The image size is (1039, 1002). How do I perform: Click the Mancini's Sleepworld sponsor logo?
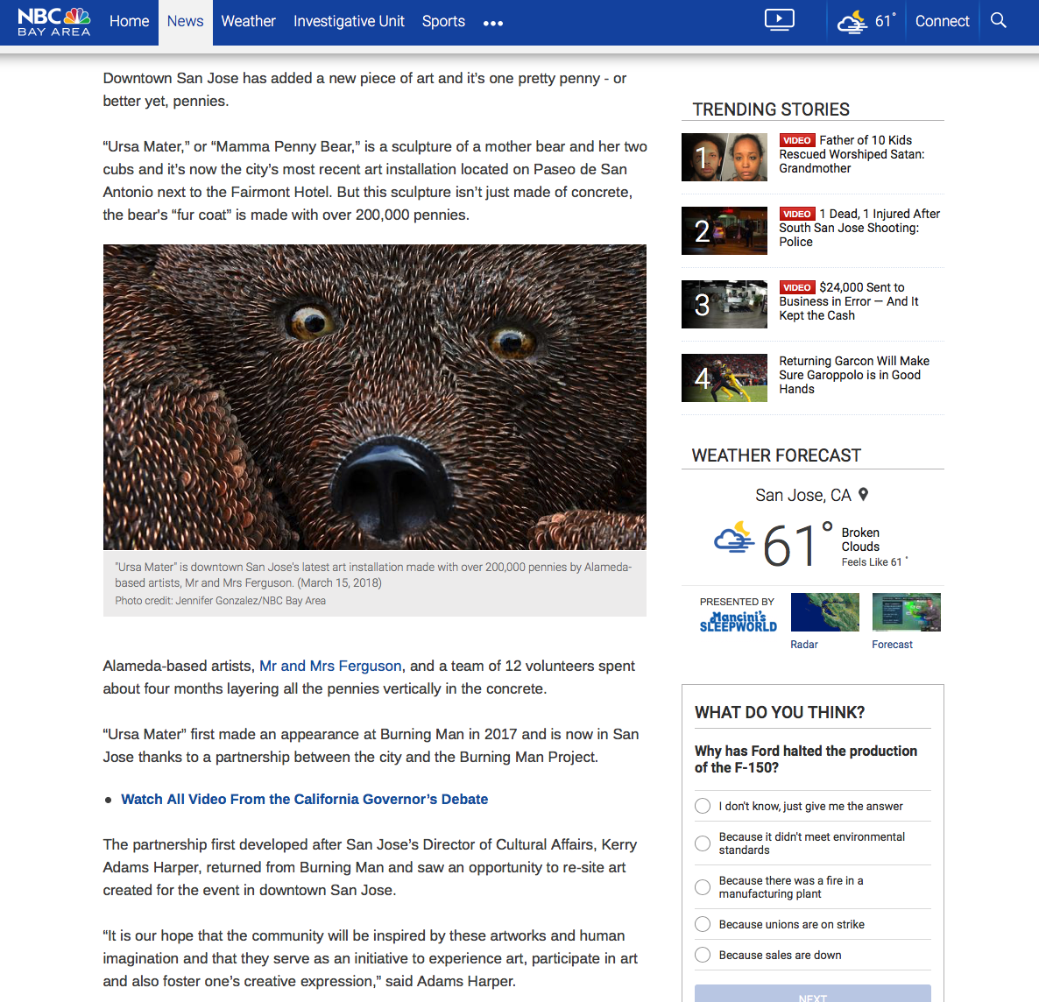tap(739, 622)
